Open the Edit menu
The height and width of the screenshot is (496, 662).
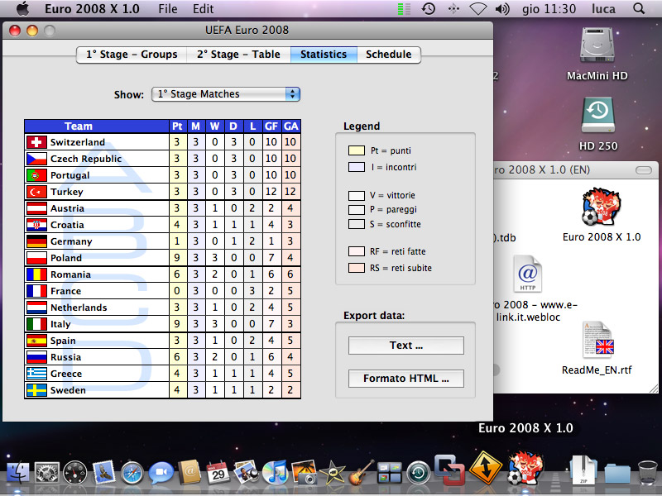point(203,9)
